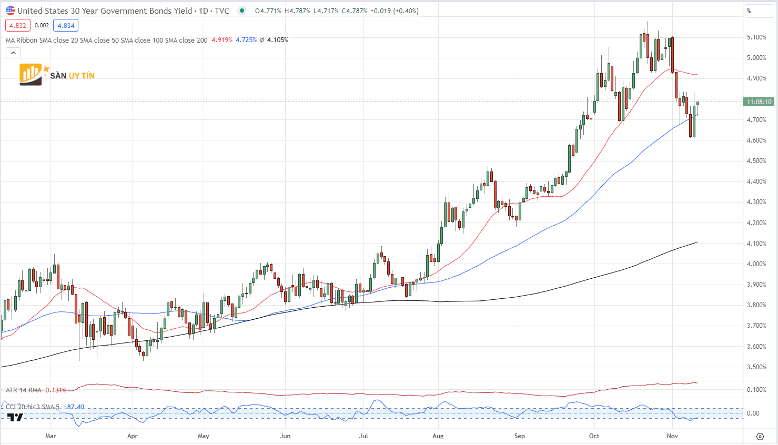Click the 0.00 CCI scale label
The height and width of the screenshot is (445, 778).
pyautogui.click(x=753, y=413)
